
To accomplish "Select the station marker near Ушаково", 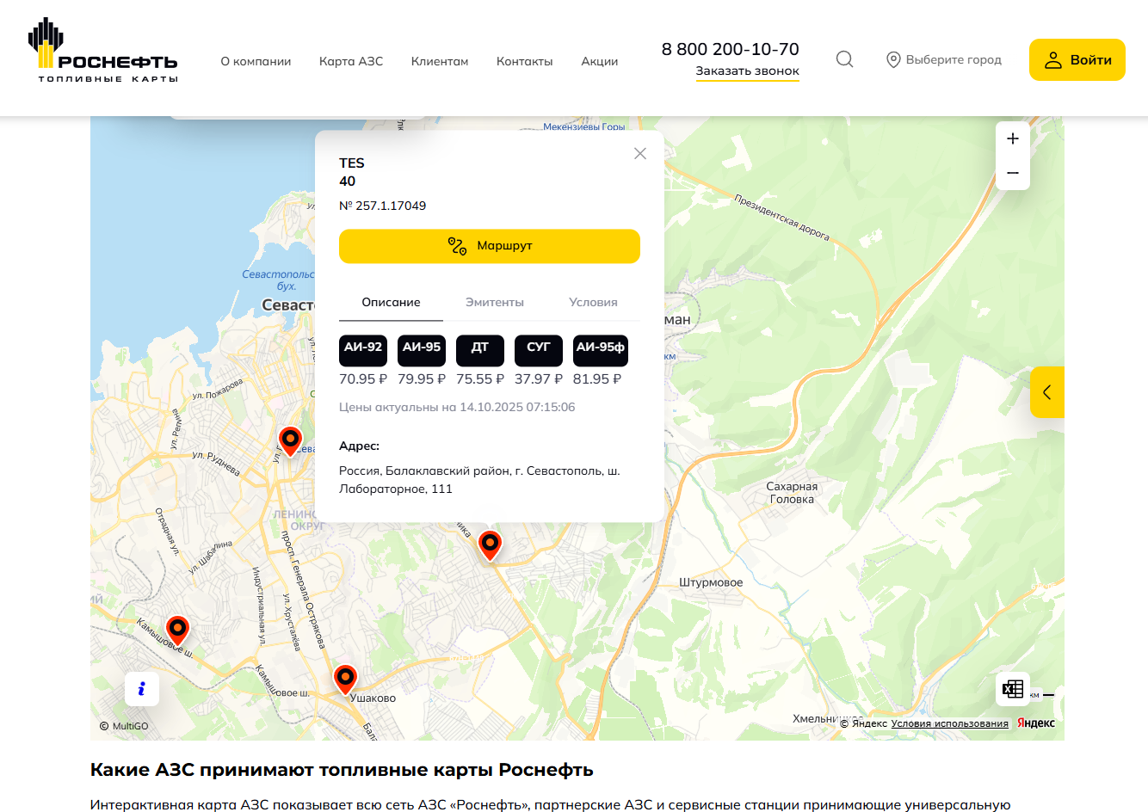I will click(x=345, y=680).
